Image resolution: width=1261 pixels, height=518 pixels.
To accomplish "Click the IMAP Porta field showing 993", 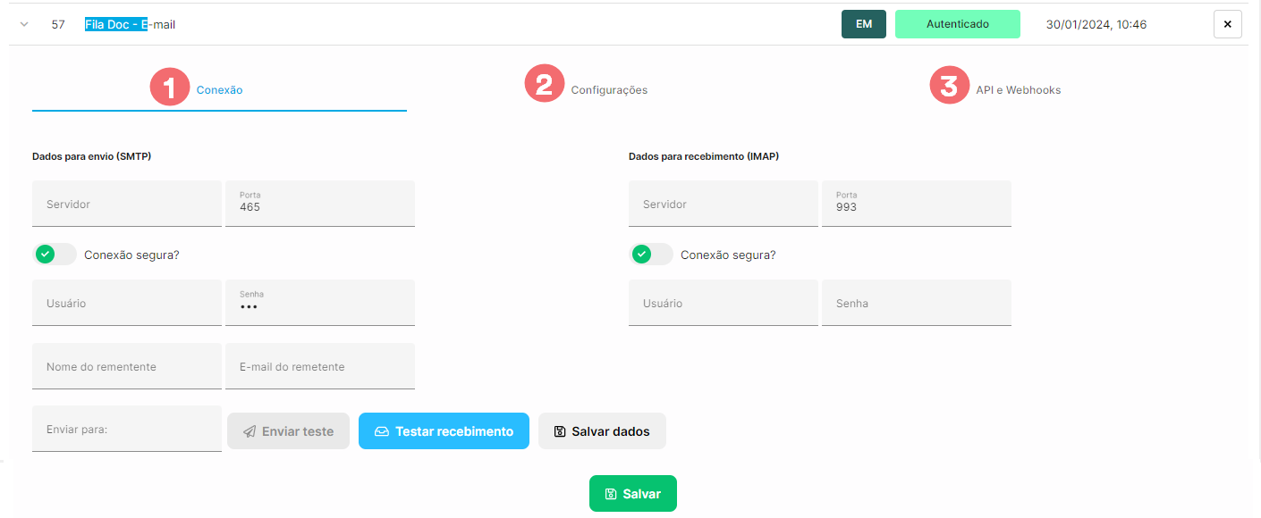I will point(917,204).
